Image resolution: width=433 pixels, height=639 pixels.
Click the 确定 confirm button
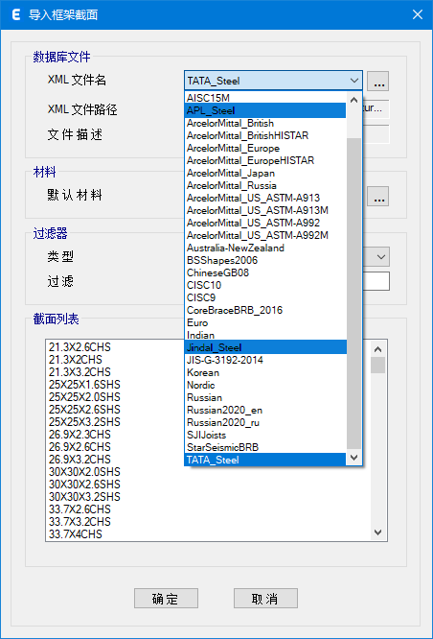(166, 599)
